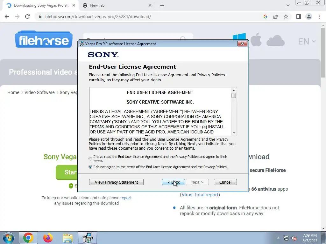This screenshot has height=244, width=326.
Task: Open the Chrome three-dot menu
Action: (319, 17)
